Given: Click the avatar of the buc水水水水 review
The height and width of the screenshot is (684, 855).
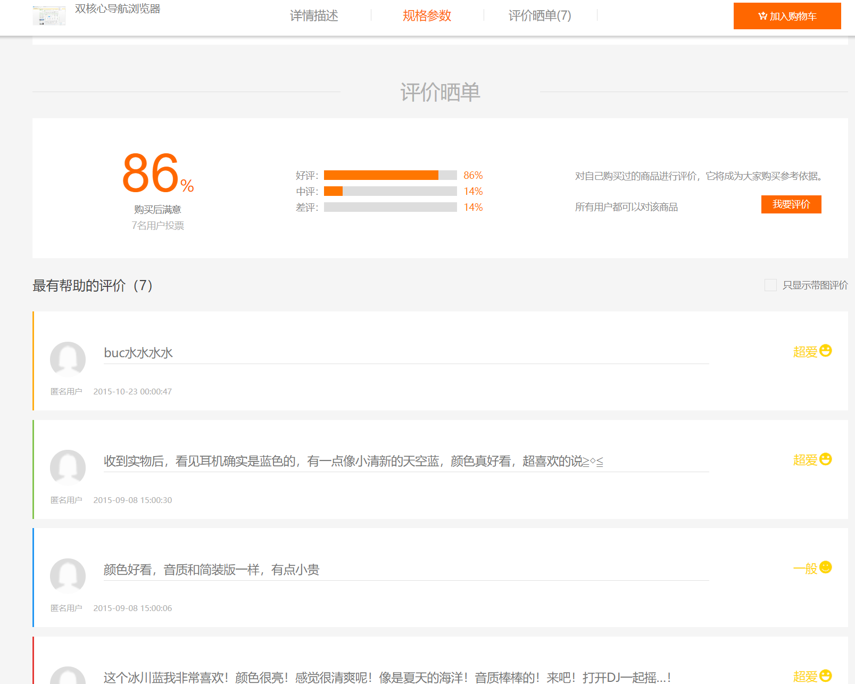Looking at the screenshot, I should tap(68, 359).
